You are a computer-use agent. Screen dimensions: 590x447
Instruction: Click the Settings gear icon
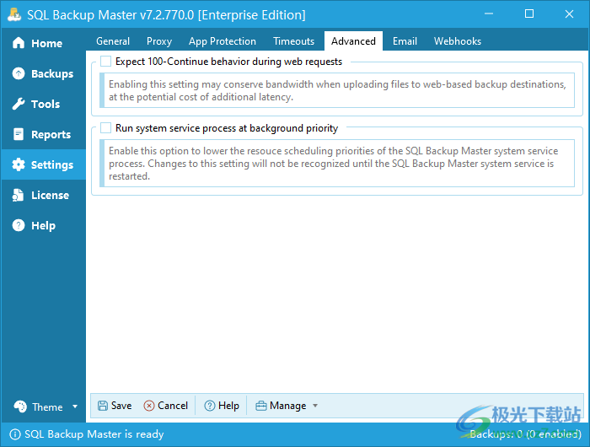[x=18, y=164]
